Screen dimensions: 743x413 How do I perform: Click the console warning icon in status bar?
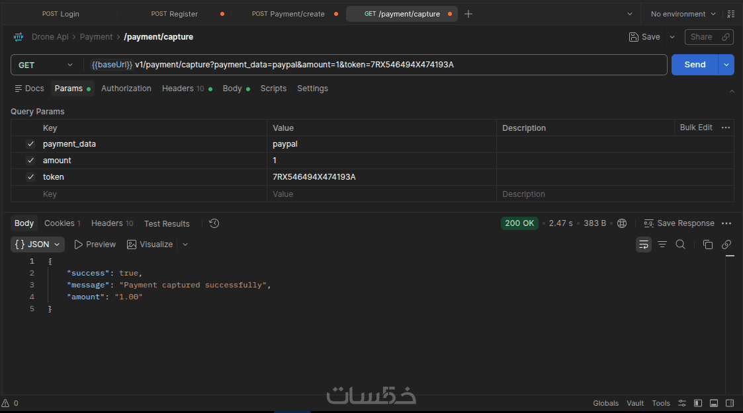6,403
